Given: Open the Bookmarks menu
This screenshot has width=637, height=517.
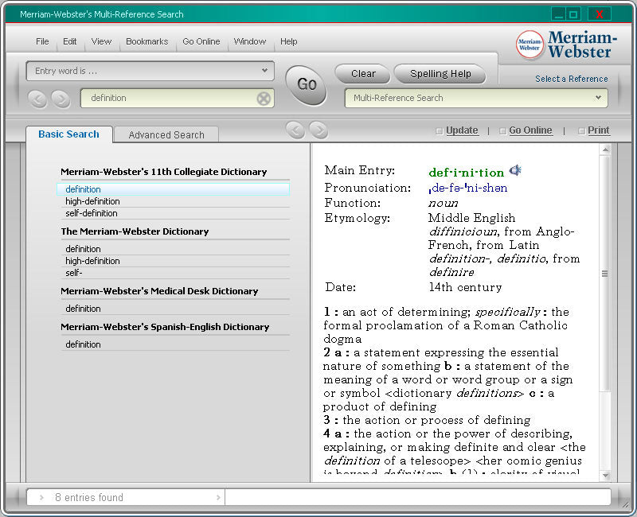Looking at the screenshot, I should click(147, 41).
